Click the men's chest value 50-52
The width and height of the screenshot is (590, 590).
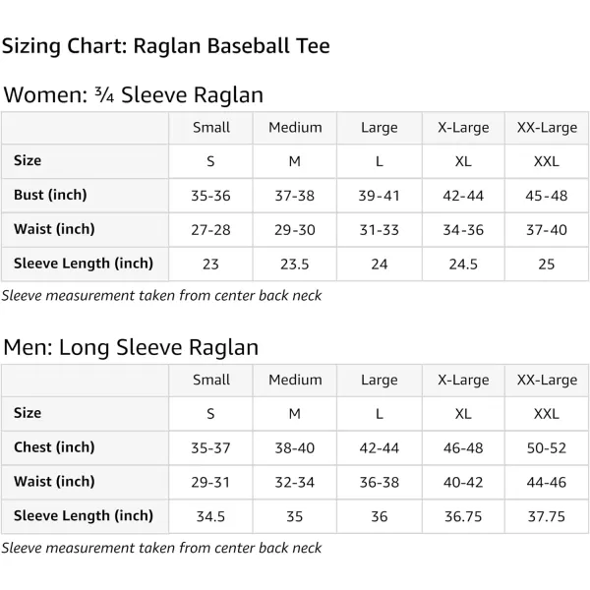pos(547,448)
